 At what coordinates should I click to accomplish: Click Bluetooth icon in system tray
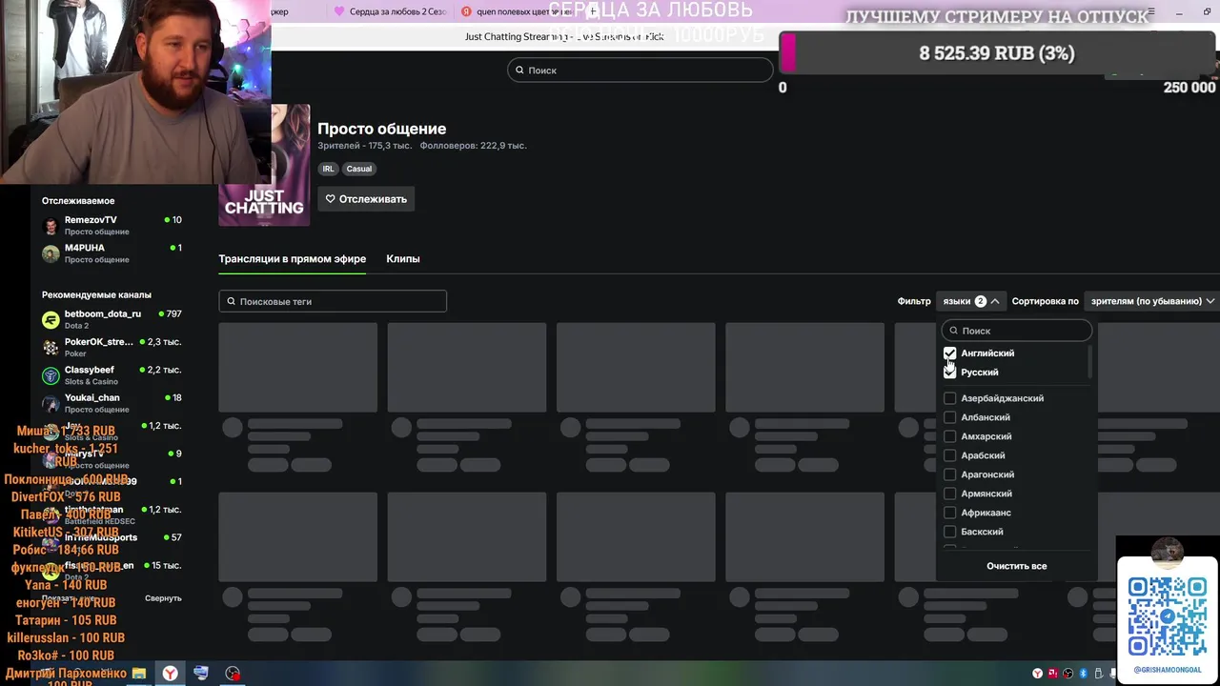1083,674
